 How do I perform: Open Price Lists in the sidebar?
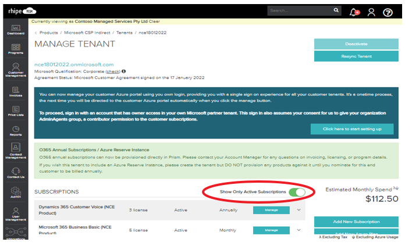pyautogui.click(x=16, y=111)
